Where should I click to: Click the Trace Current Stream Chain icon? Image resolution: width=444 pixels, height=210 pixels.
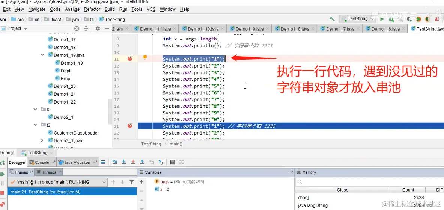(182, 162)
